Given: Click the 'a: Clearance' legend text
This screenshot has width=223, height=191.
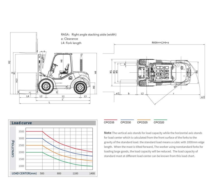Looking at the screenshot, I should tap(69, 39).
